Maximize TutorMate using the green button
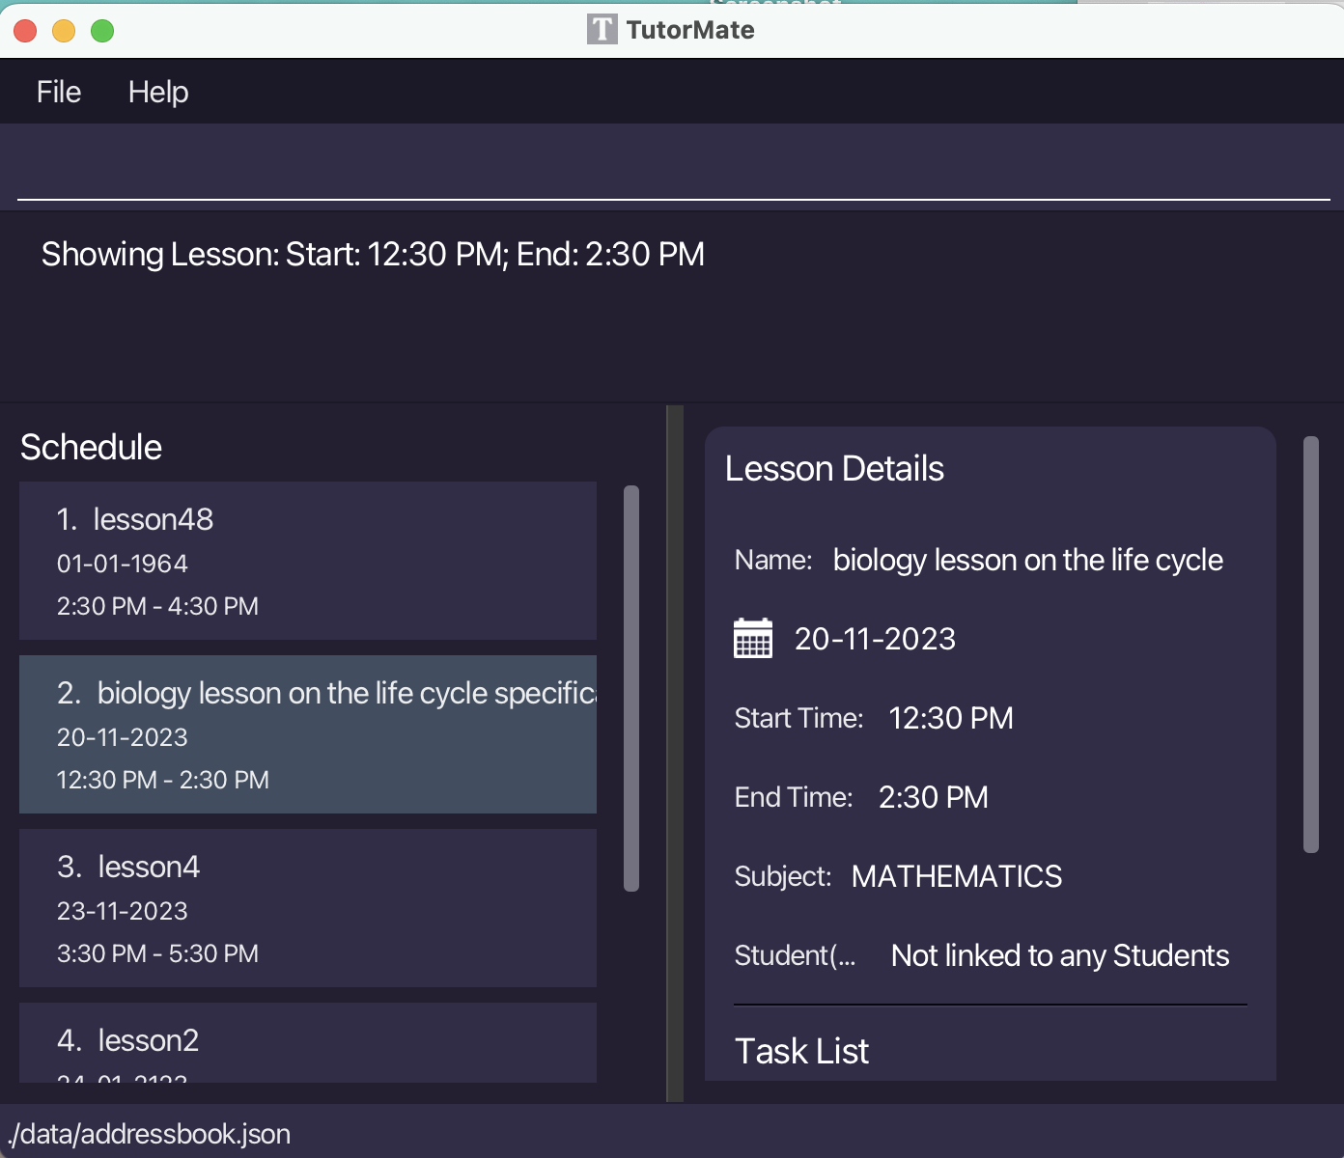Image resolution: width=1344 pixels, height=1158 pixels. click(x=102, y=31)
